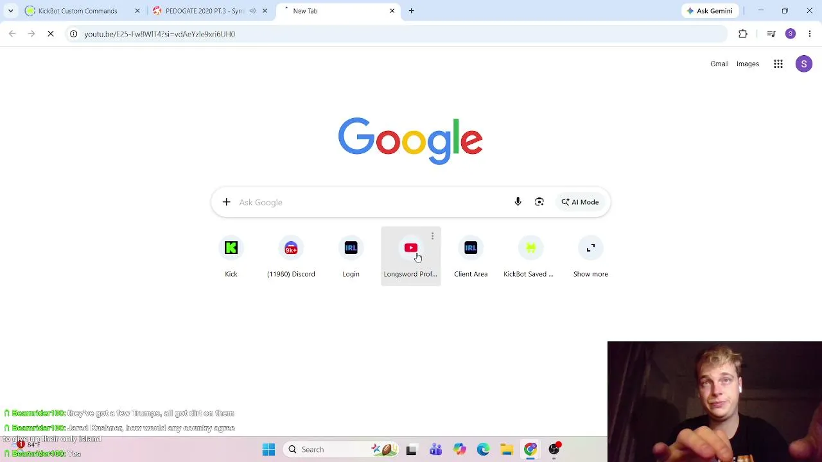
Task: Mute audio on the PEDOGATE tab
Action: [x=252, y=11]
